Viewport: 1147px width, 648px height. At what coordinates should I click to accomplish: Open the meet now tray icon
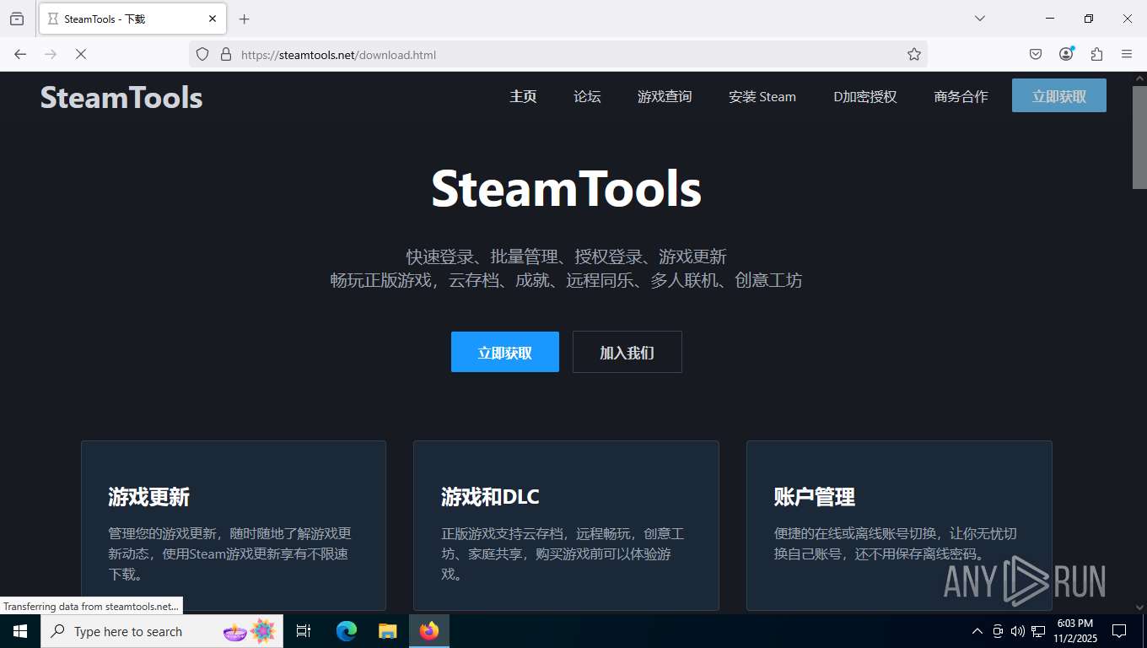click(x=997, y=631)
